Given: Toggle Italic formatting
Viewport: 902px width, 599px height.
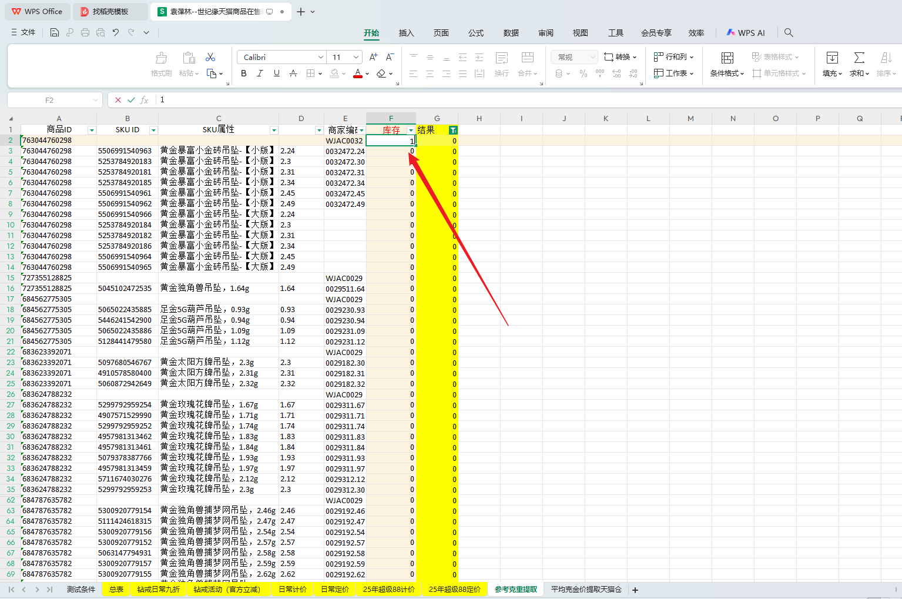Looking at the screenshot, I should tap(260, 73).
